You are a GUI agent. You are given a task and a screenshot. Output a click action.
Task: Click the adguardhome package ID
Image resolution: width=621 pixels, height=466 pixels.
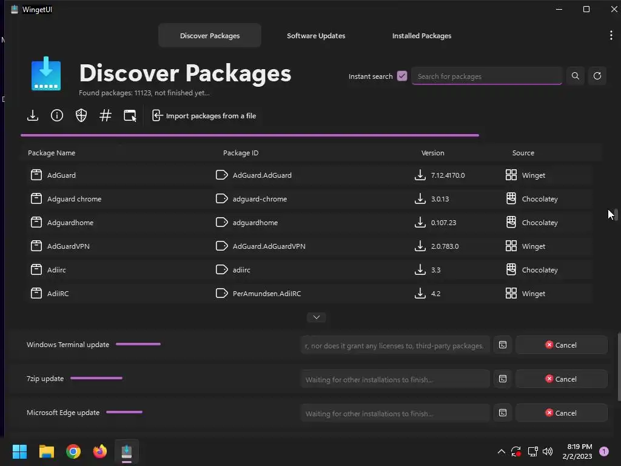tap(255, 223)
